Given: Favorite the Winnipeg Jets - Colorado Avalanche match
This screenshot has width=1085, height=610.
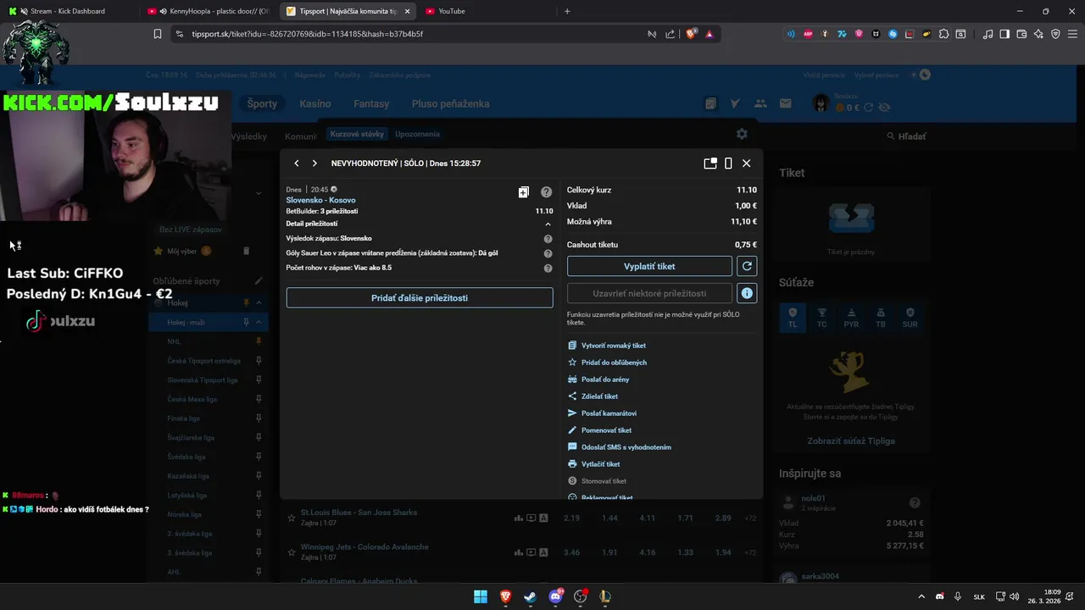Looking at the screenshot, I should (x=292, y=552).
